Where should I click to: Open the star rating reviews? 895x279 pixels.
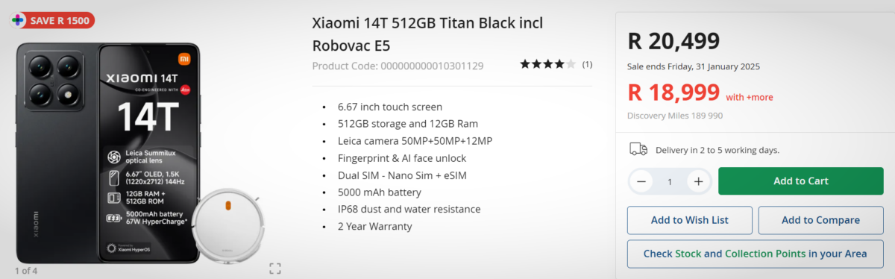point(547,64)
